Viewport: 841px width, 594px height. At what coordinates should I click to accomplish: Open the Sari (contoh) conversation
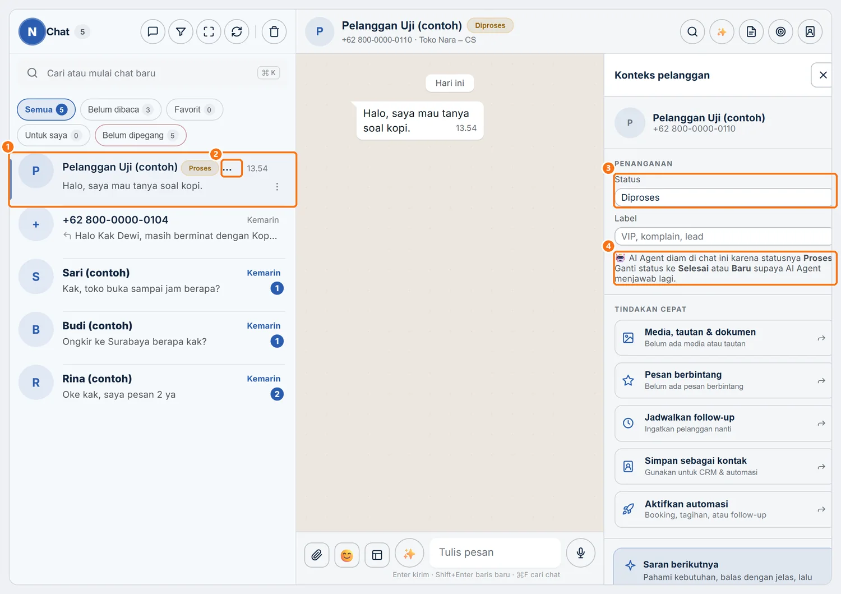[x=153, y=280]
